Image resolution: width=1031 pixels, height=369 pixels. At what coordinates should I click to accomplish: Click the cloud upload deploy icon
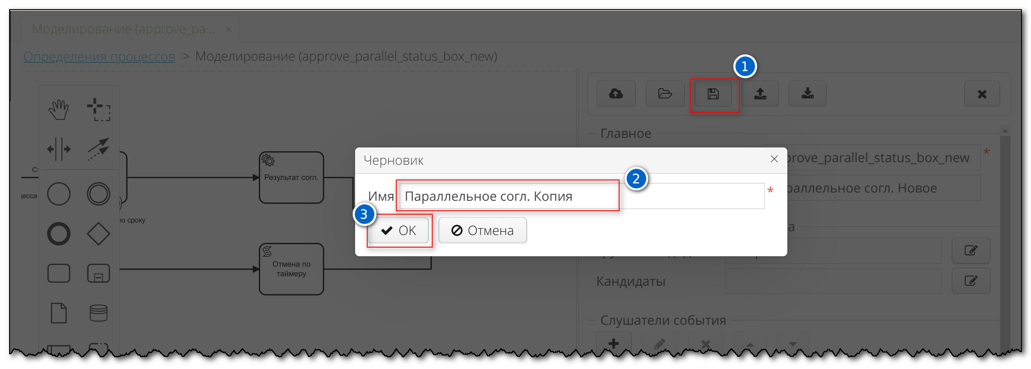(x=616, y=94)
